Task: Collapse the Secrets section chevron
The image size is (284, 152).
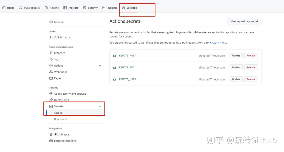Action: [100, 106]
